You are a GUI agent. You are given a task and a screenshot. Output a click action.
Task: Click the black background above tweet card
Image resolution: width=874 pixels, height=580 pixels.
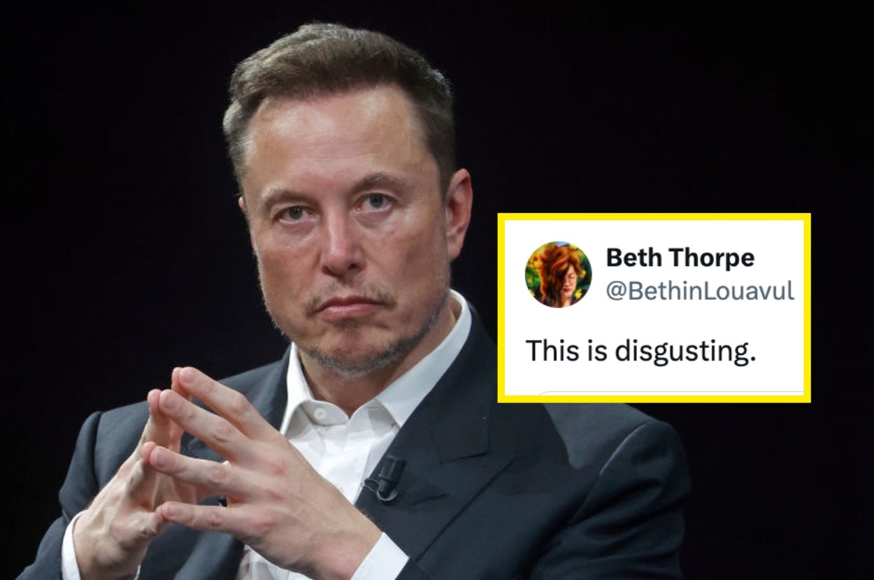coord(654,105)
